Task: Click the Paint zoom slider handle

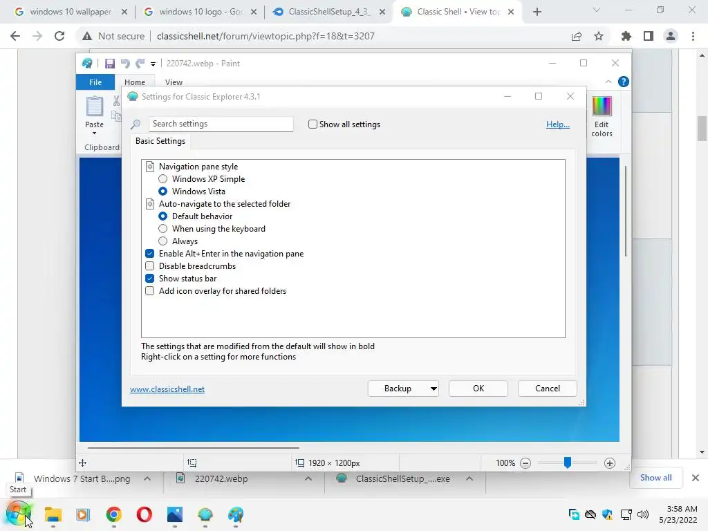Action: coord(568,463)
